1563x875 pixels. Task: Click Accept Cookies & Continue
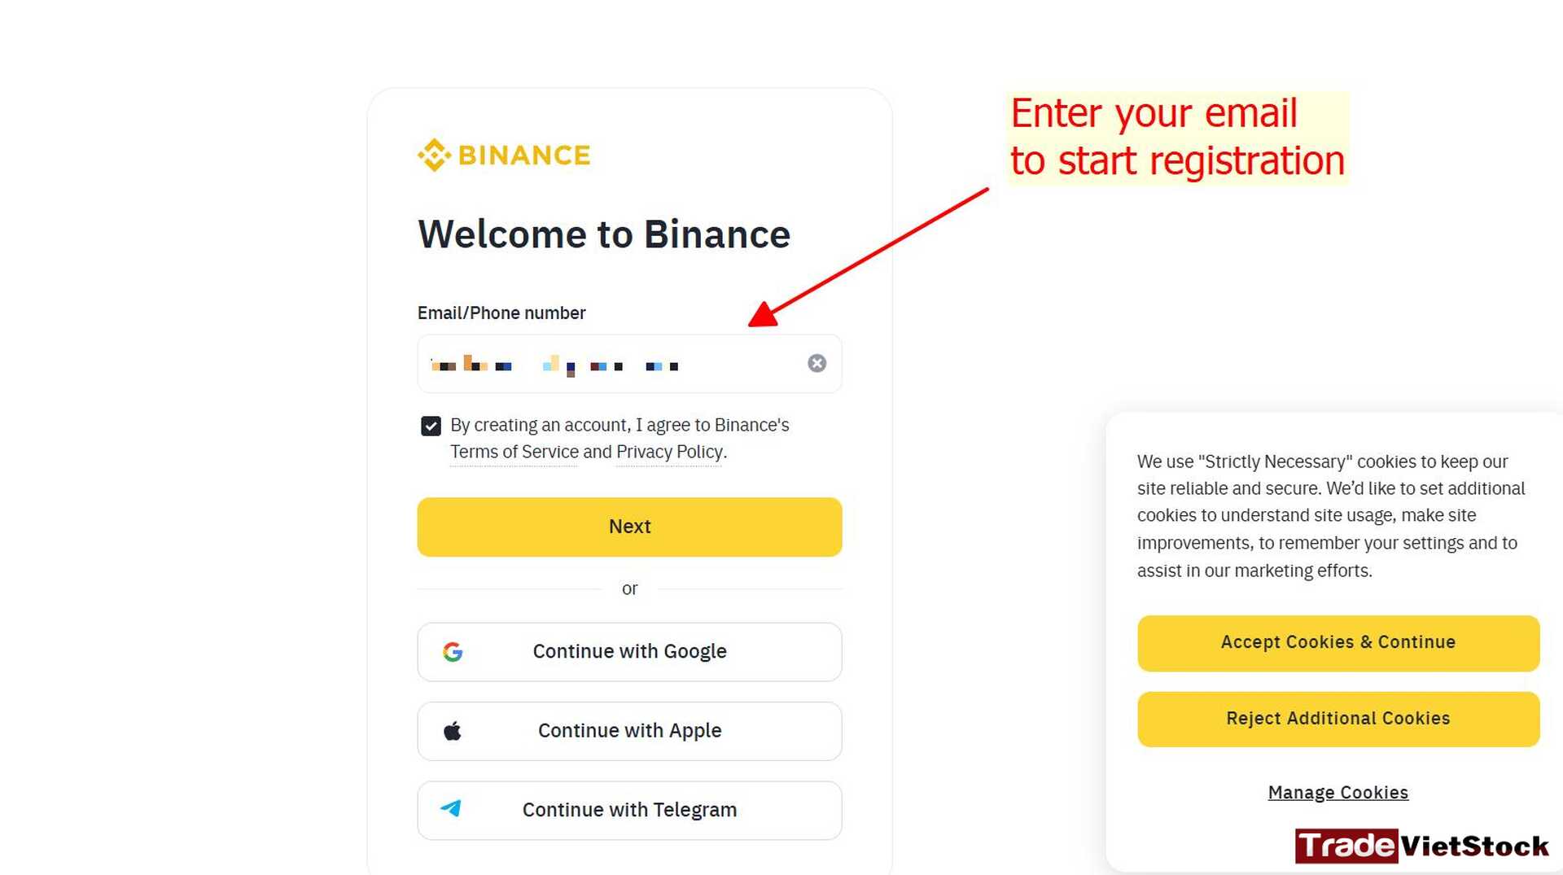point(1338,642)
